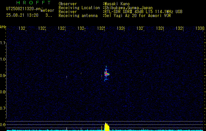Click the 1330 time axis label
The image size is (206, 131).
pyautogui.click(x=200, y=28)
